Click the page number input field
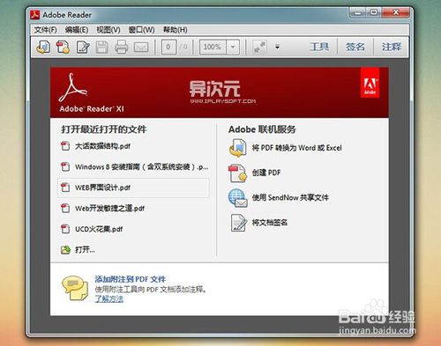Image resolution: width=441 pixels, height=346 pixels. pyautogui.click(x=168, y=47)
